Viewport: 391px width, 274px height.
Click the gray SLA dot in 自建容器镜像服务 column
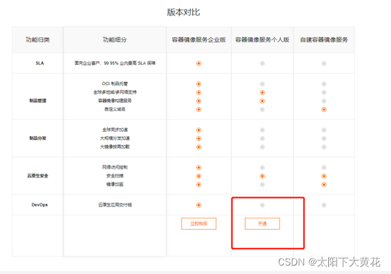coord(324,63)
